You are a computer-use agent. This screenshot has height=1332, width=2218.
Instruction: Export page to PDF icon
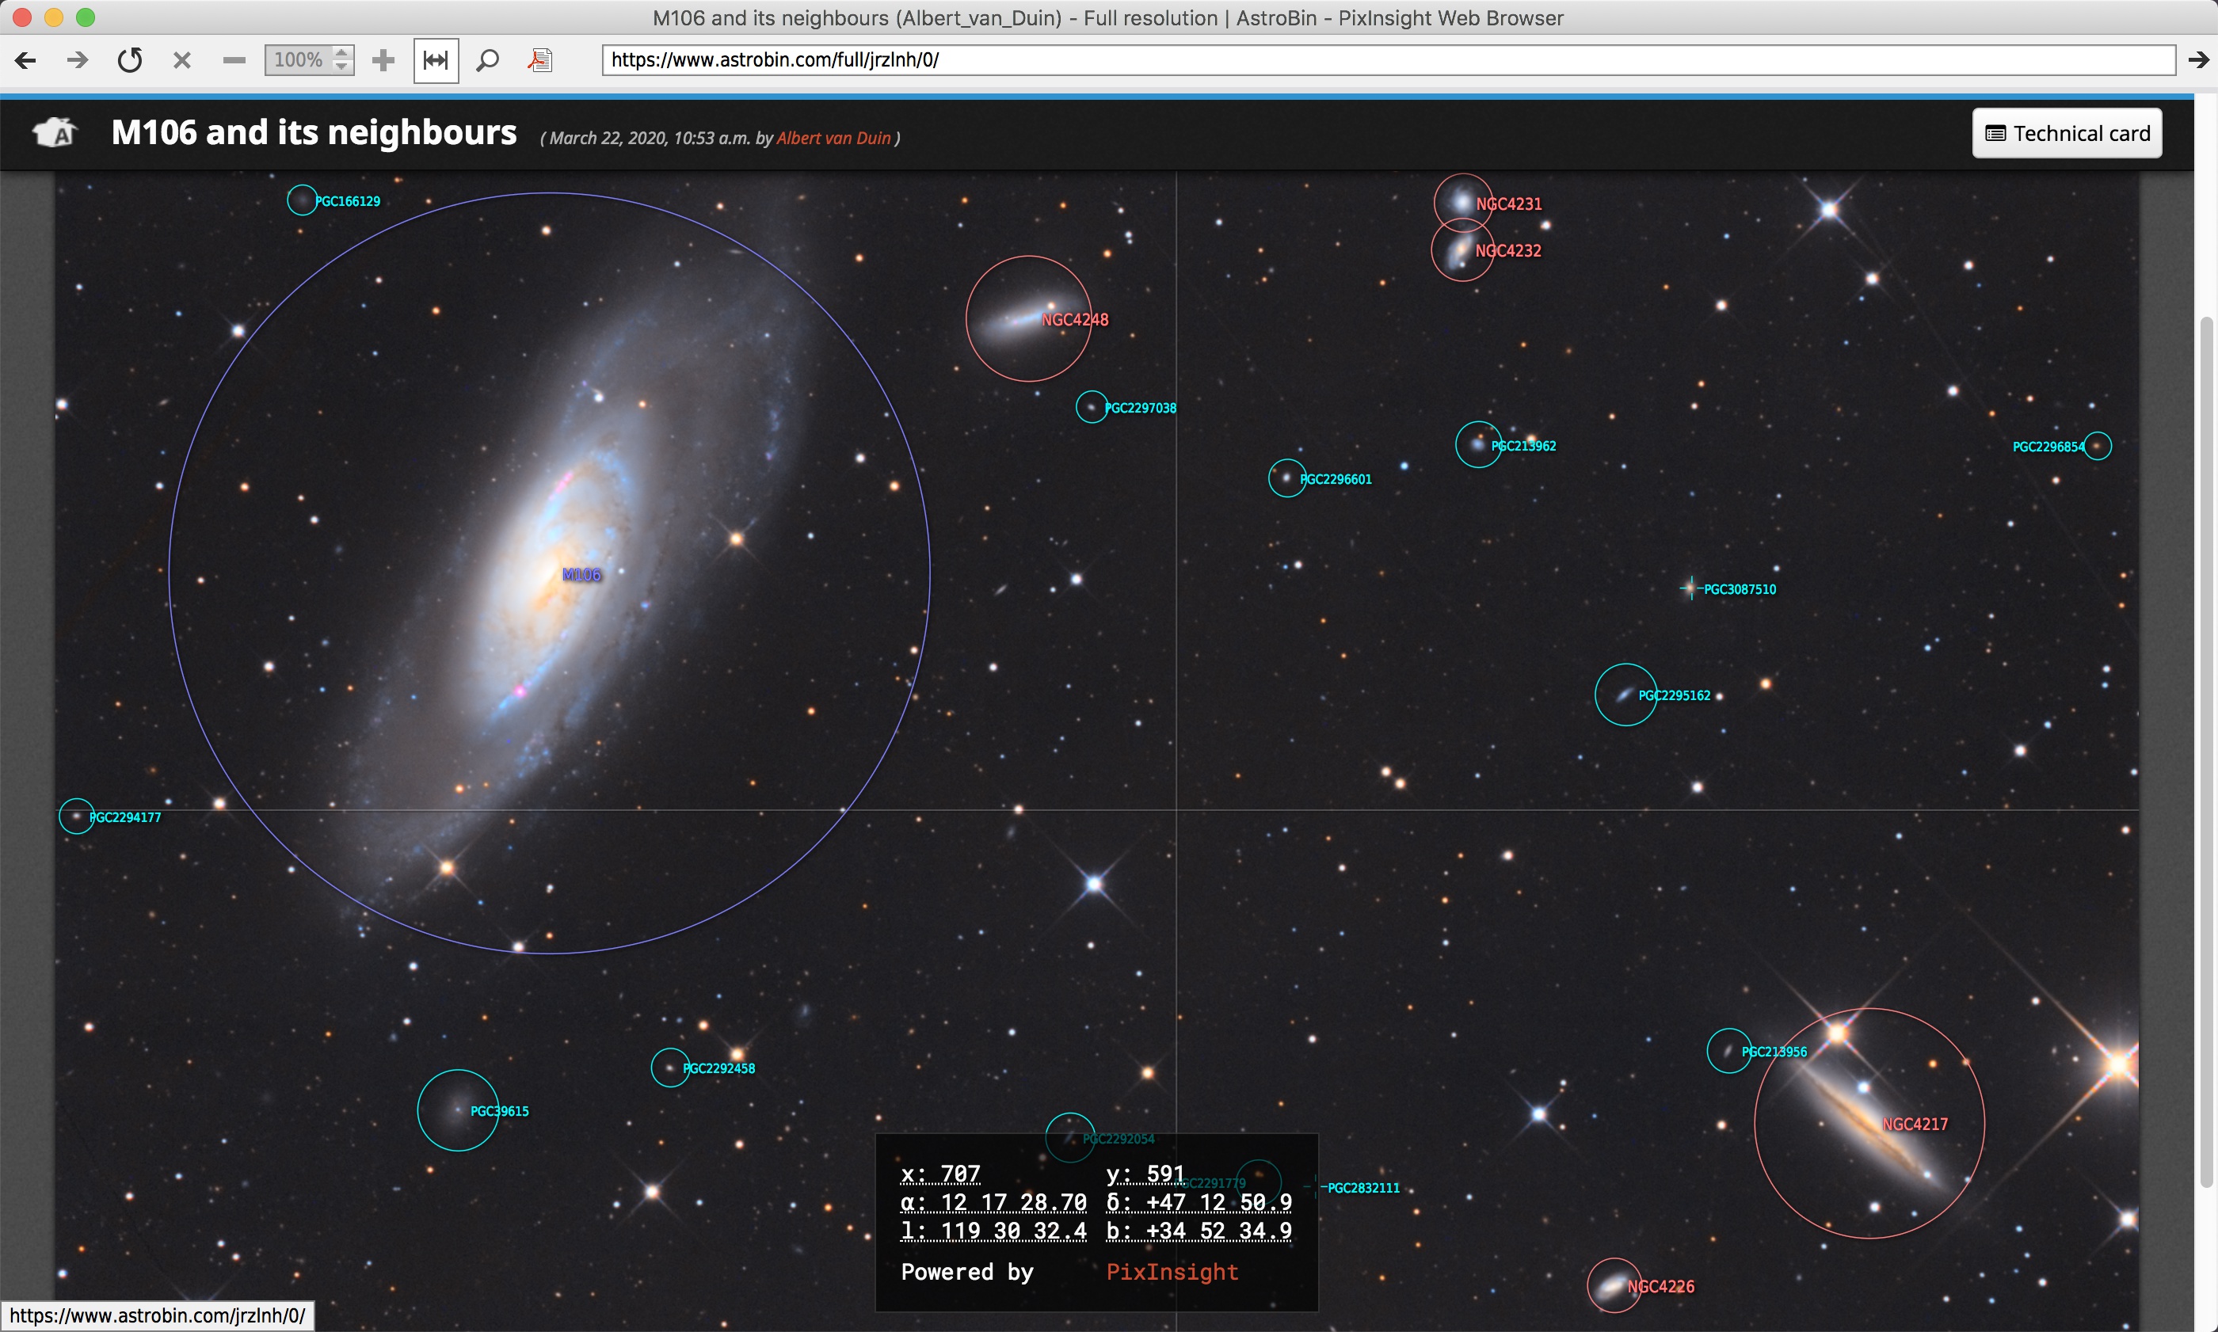pyautogui.click(x=539, y=60)
